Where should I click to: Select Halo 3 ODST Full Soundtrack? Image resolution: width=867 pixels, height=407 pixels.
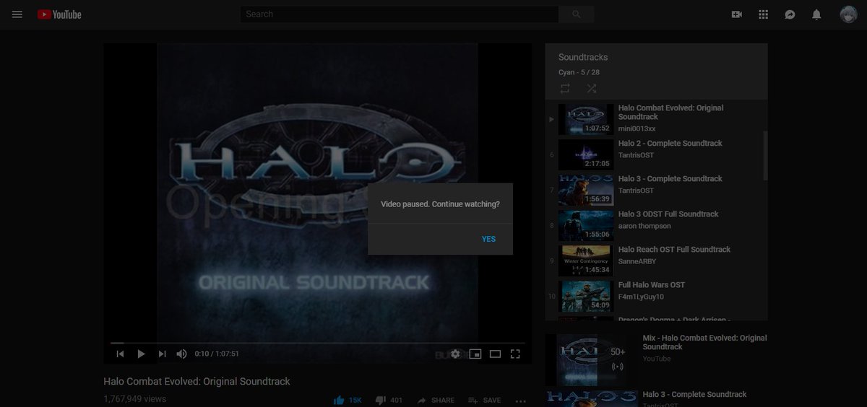[x=656, y=225]
